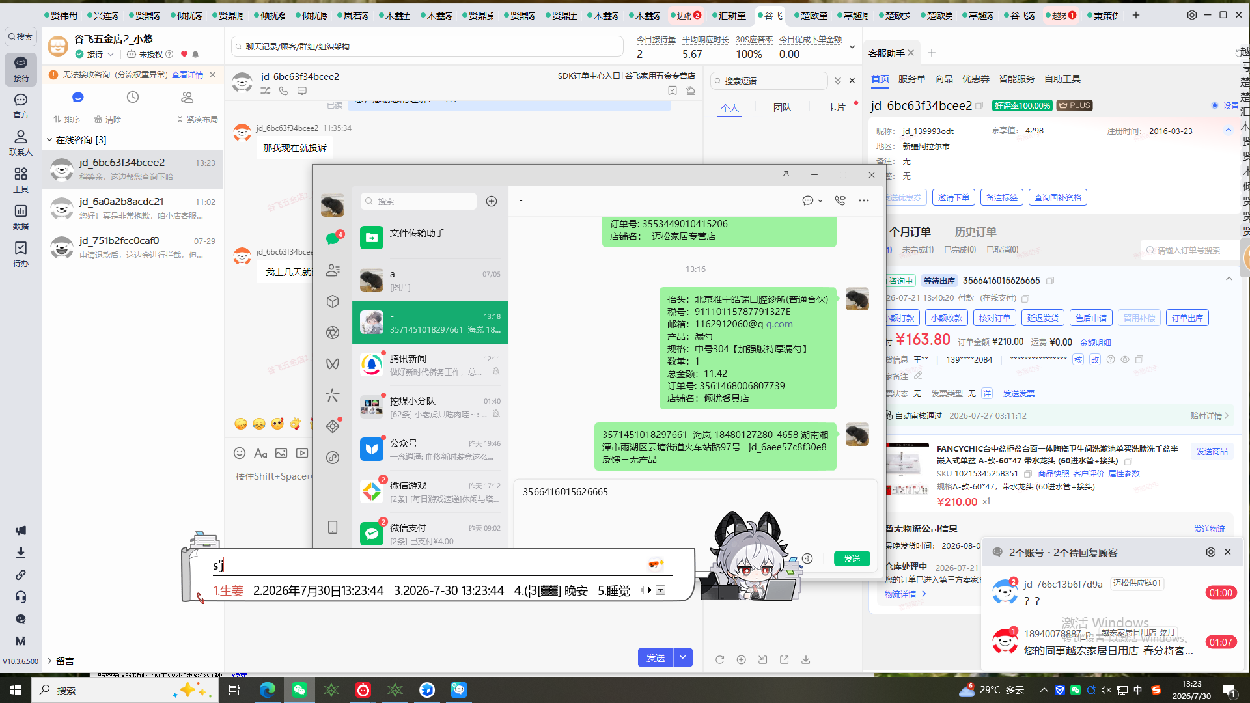Open the 工具 tools panel in the sidebar
1250x703 pixels.
tap(21, 180)
